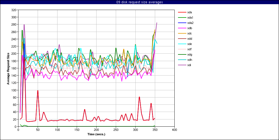Click the 50 tick label on the time axis
The height and width of the screenshot is (140, 279).
(x=38, y=130)
